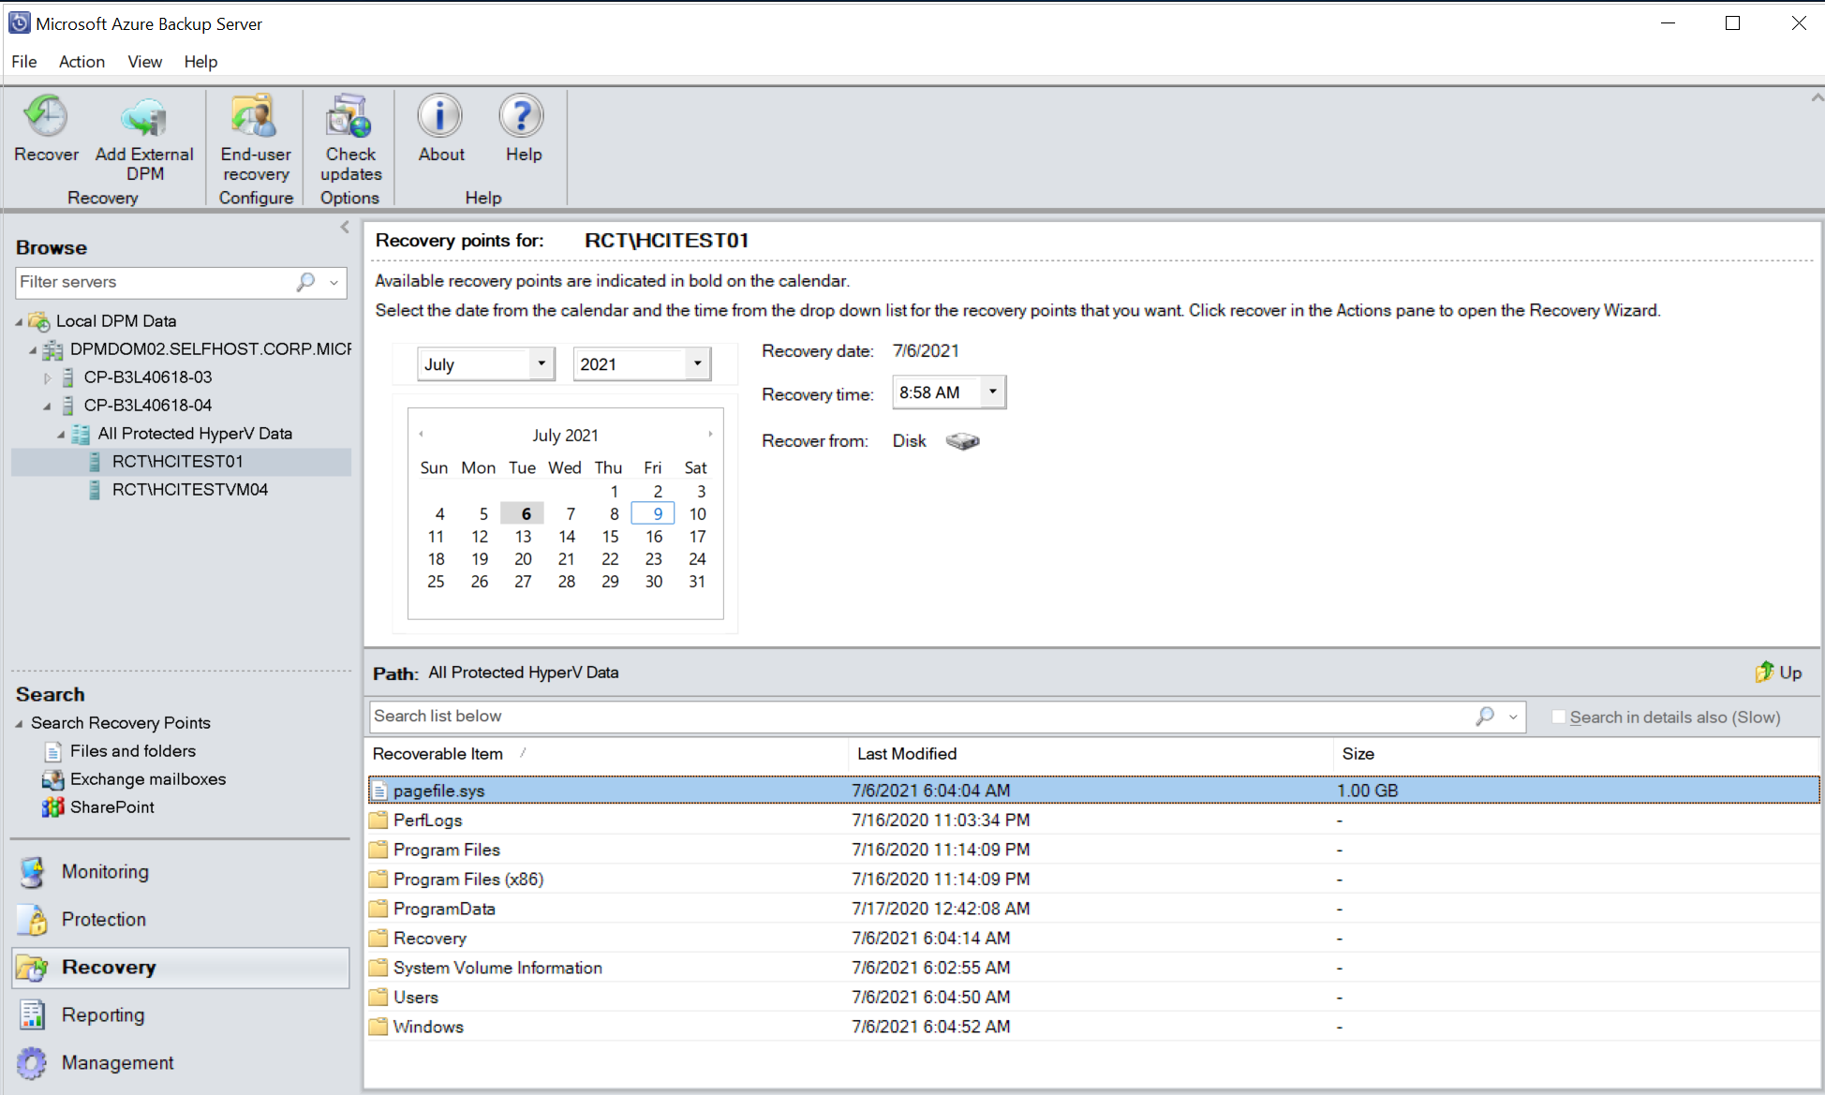Expand the CP-B3L40618-03 tree node
The image size is (1825, 1095).
47,377
